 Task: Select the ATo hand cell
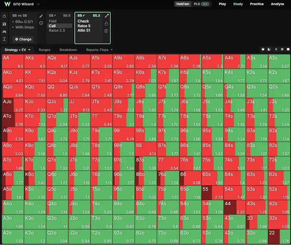(x=13, y=120)
